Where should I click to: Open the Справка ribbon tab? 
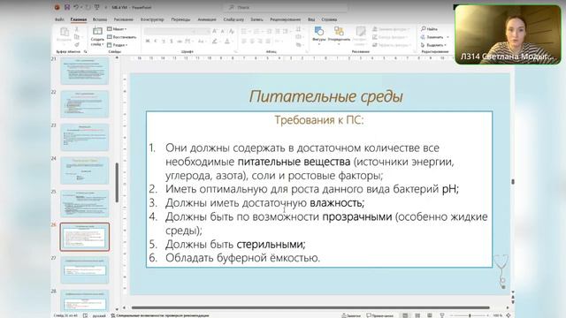(329, 19)
